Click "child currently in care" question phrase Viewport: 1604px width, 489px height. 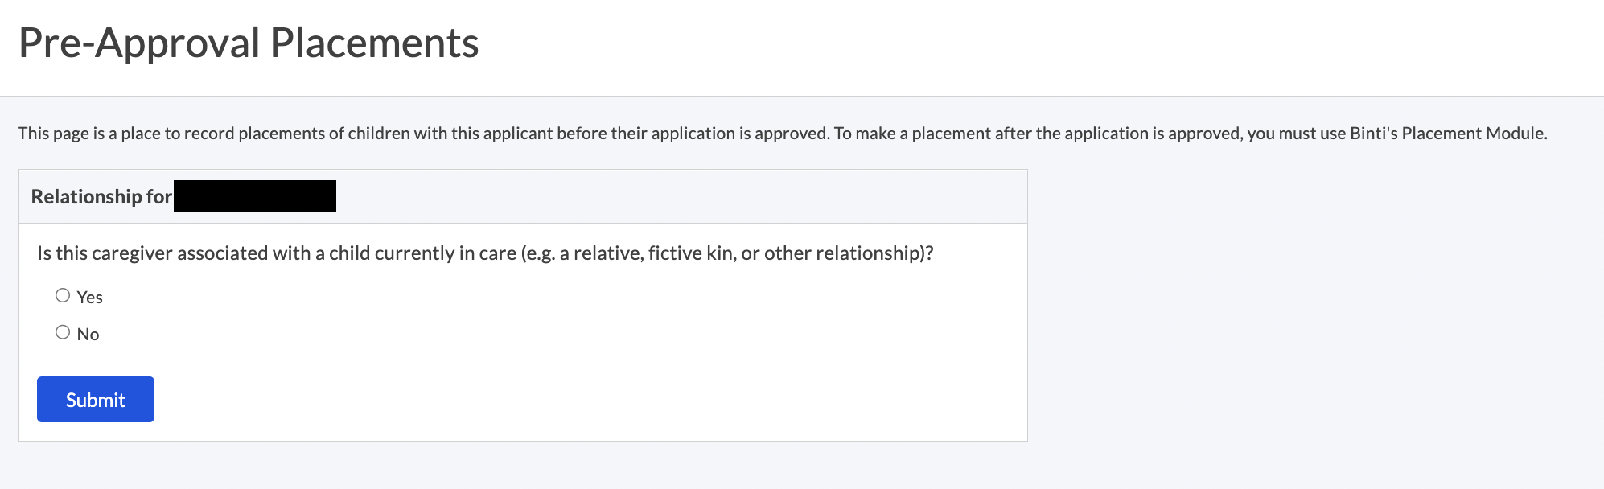(x=422, y=253)
